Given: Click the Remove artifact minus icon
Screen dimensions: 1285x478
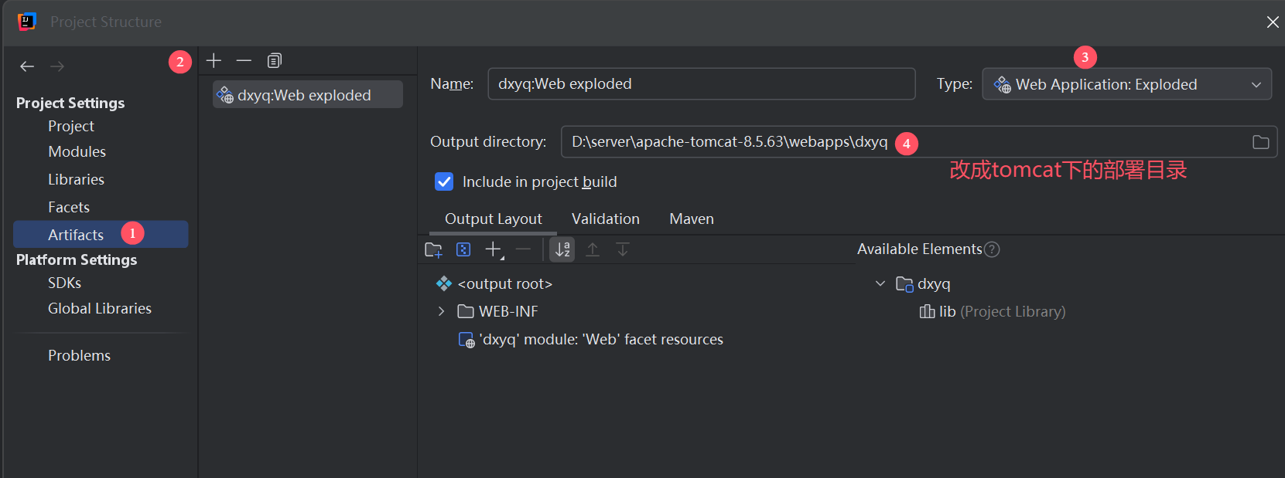Looking at the screenshot, I should 244,60.
